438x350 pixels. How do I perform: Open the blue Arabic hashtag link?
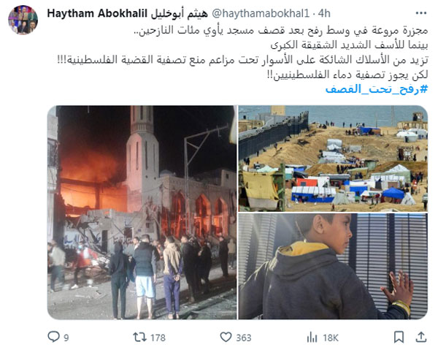pyautogui.click(x=377, y=89)
